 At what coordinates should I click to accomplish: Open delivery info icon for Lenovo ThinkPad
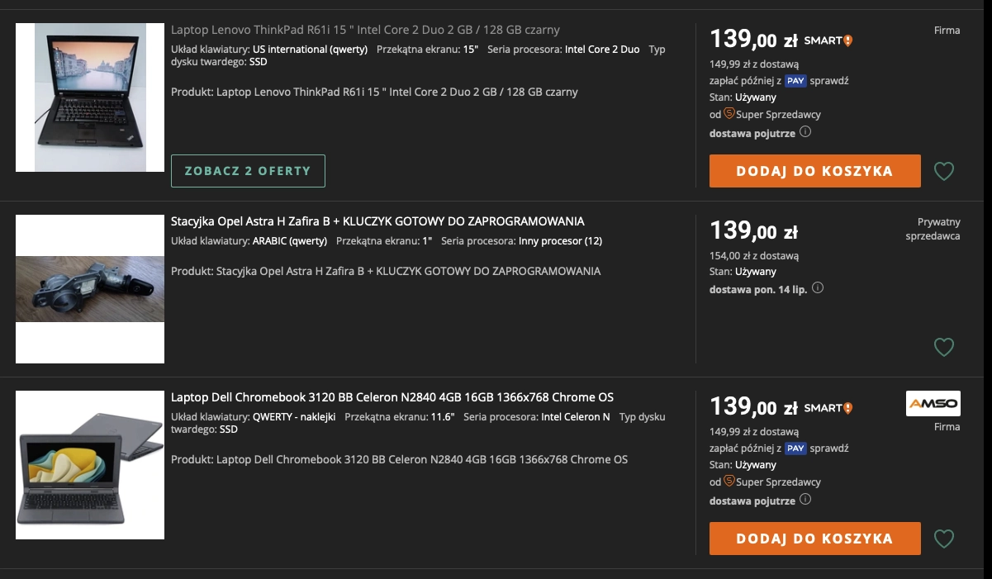(805, 132)
